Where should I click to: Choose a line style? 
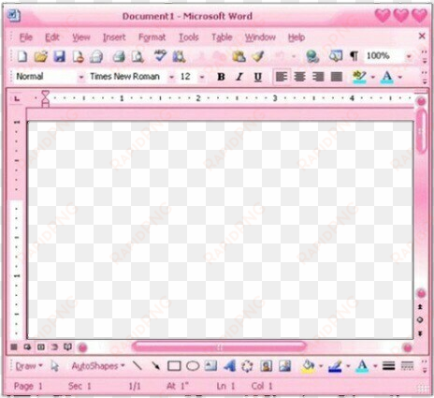(x=388, y=365)
